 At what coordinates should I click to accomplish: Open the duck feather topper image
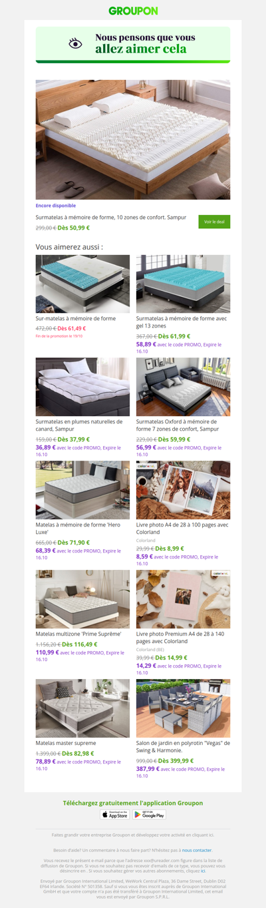point(82,387)
